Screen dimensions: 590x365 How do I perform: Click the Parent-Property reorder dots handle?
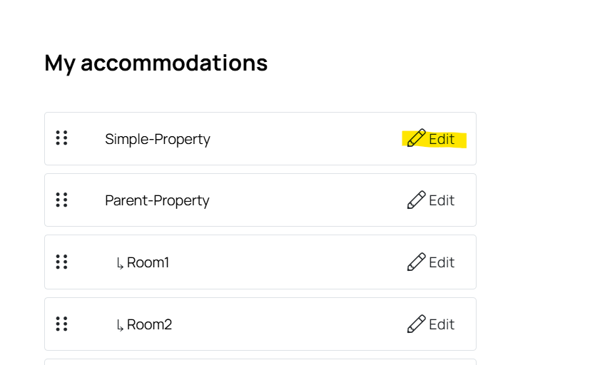point(61,200)
